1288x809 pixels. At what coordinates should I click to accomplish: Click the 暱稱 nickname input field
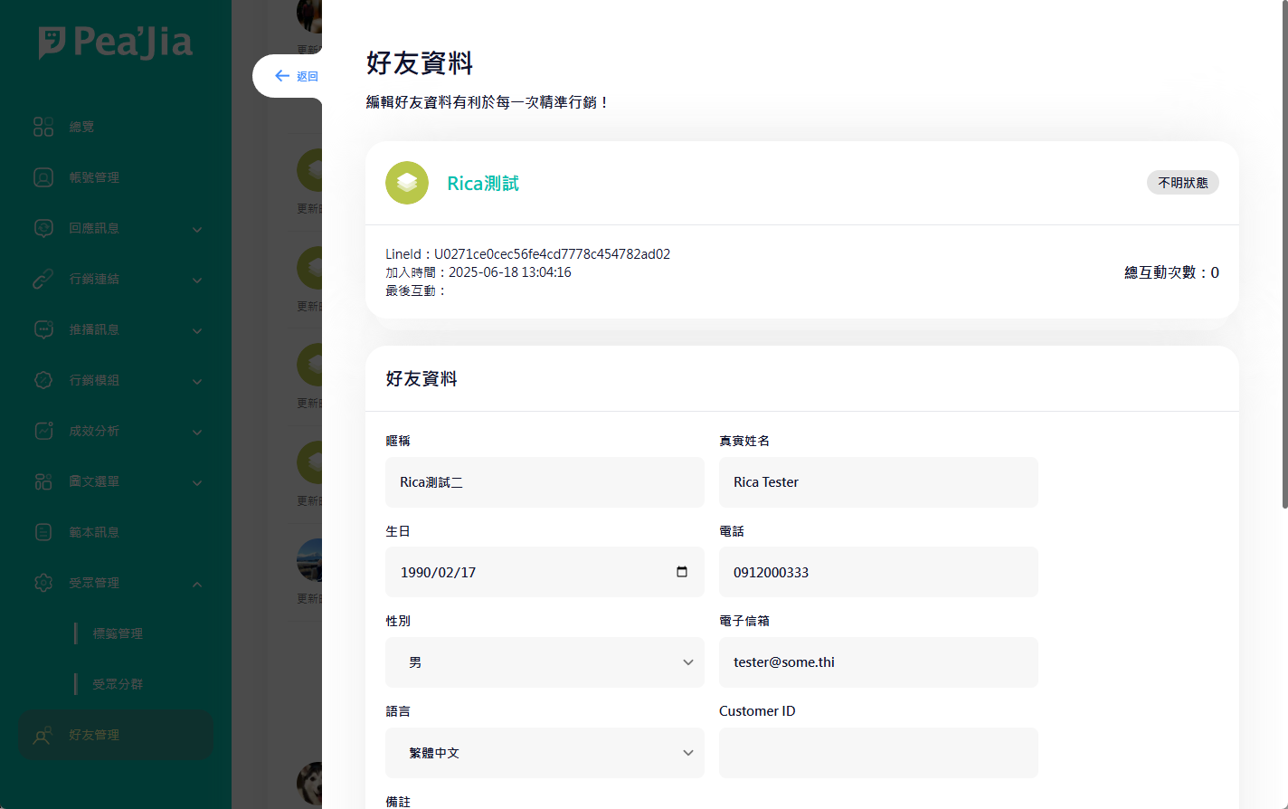tap(545, 482)
